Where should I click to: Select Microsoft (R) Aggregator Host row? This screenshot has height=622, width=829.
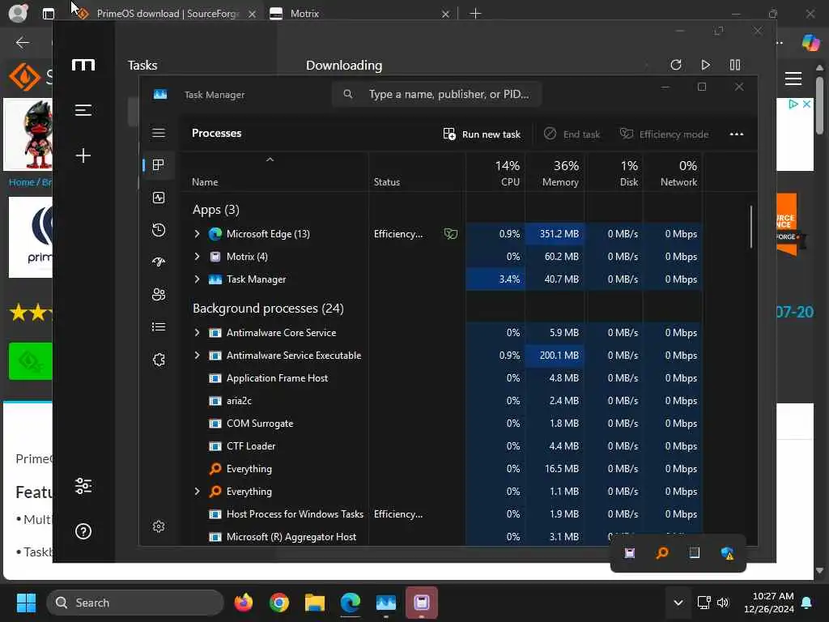point(441,537)
